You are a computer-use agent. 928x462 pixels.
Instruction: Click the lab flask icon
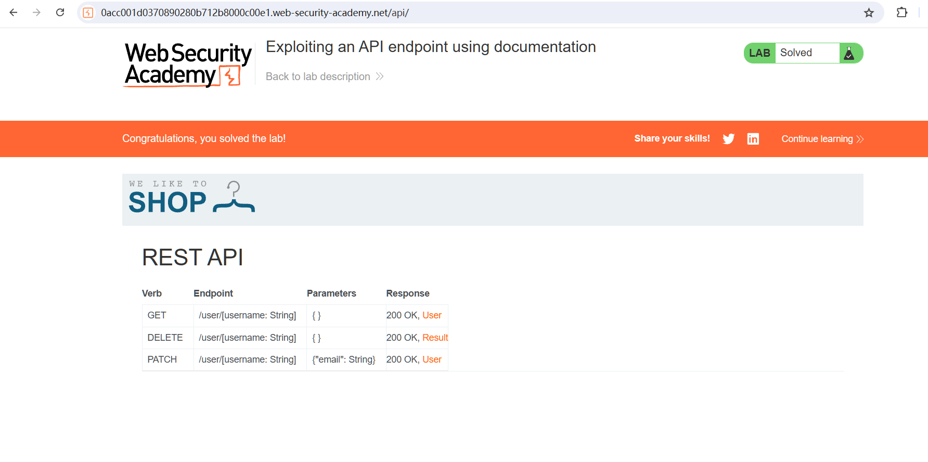pos(849,53)
